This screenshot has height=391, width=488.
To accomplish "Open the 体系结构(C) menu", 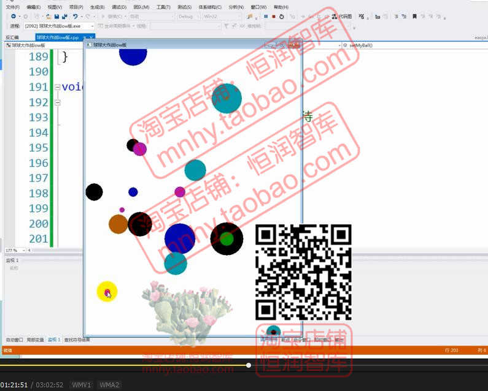I will [x=210, y=7].
